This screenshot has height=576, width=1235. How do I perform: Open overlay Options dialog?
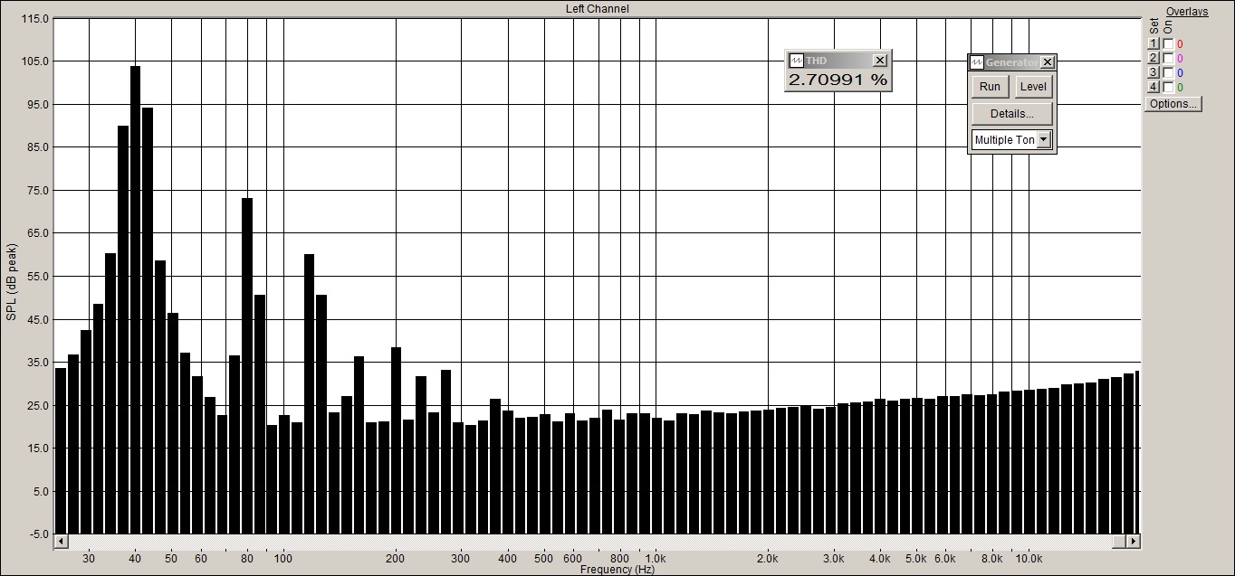click(1173, 104)
